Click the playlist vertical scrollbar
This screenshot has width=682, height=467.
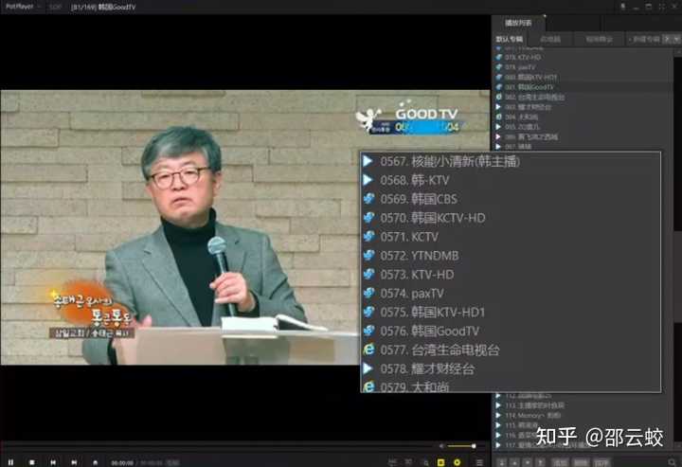point(676,250)
